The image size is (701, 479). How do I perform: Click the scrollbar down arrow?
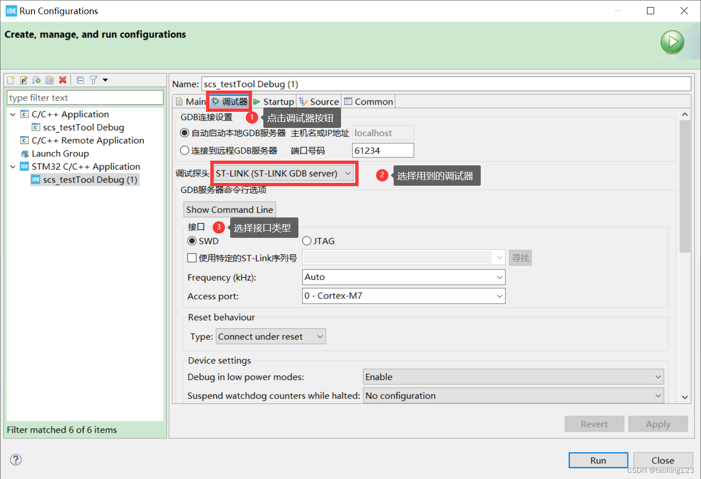tap(685, 397)
